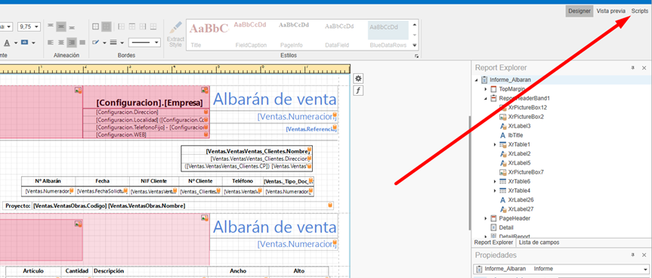Toggle center horizontal text alignment
Screen dimensions: 652x278
click(61, 42)
